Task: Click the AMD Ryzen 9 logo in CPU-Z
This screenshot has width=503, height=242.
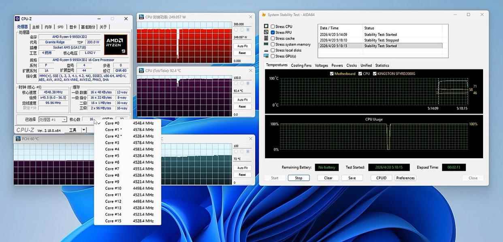Action: tap(116, 45)
